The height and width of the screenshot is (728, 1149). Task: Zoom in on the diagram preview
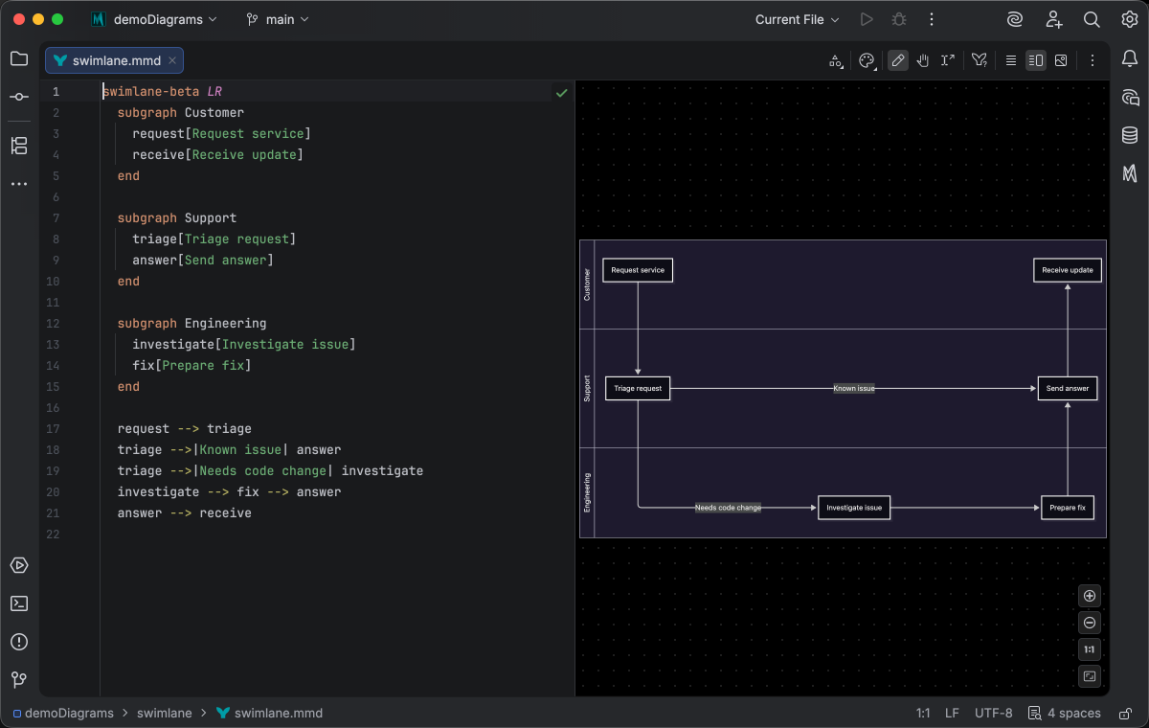coord(1090,596)
